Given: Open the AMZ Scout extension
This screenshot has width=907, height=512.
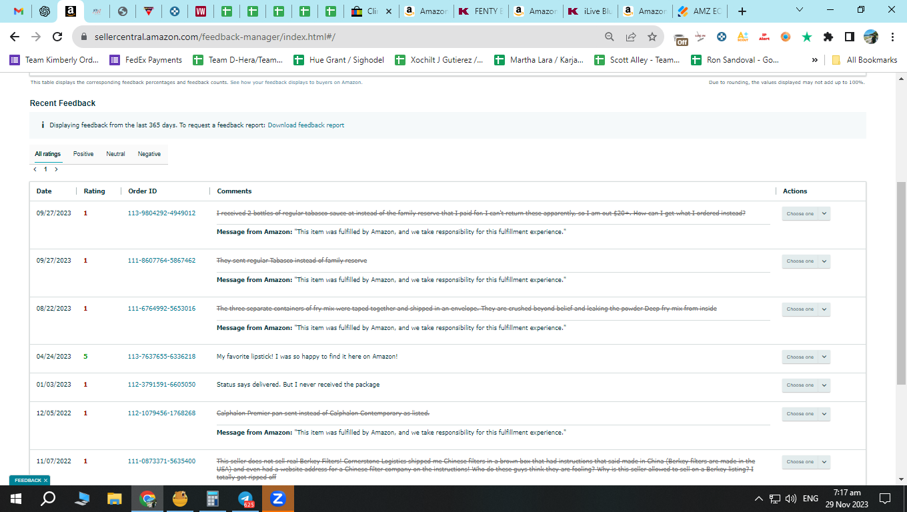Looking at the screenshot, I should coord(742,37).
